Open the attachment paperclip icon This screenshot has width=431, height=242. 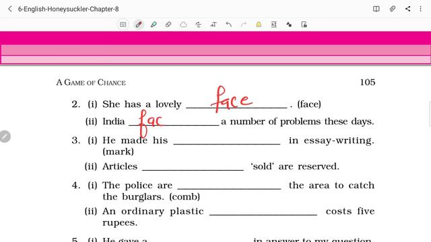tap(392, 9)
